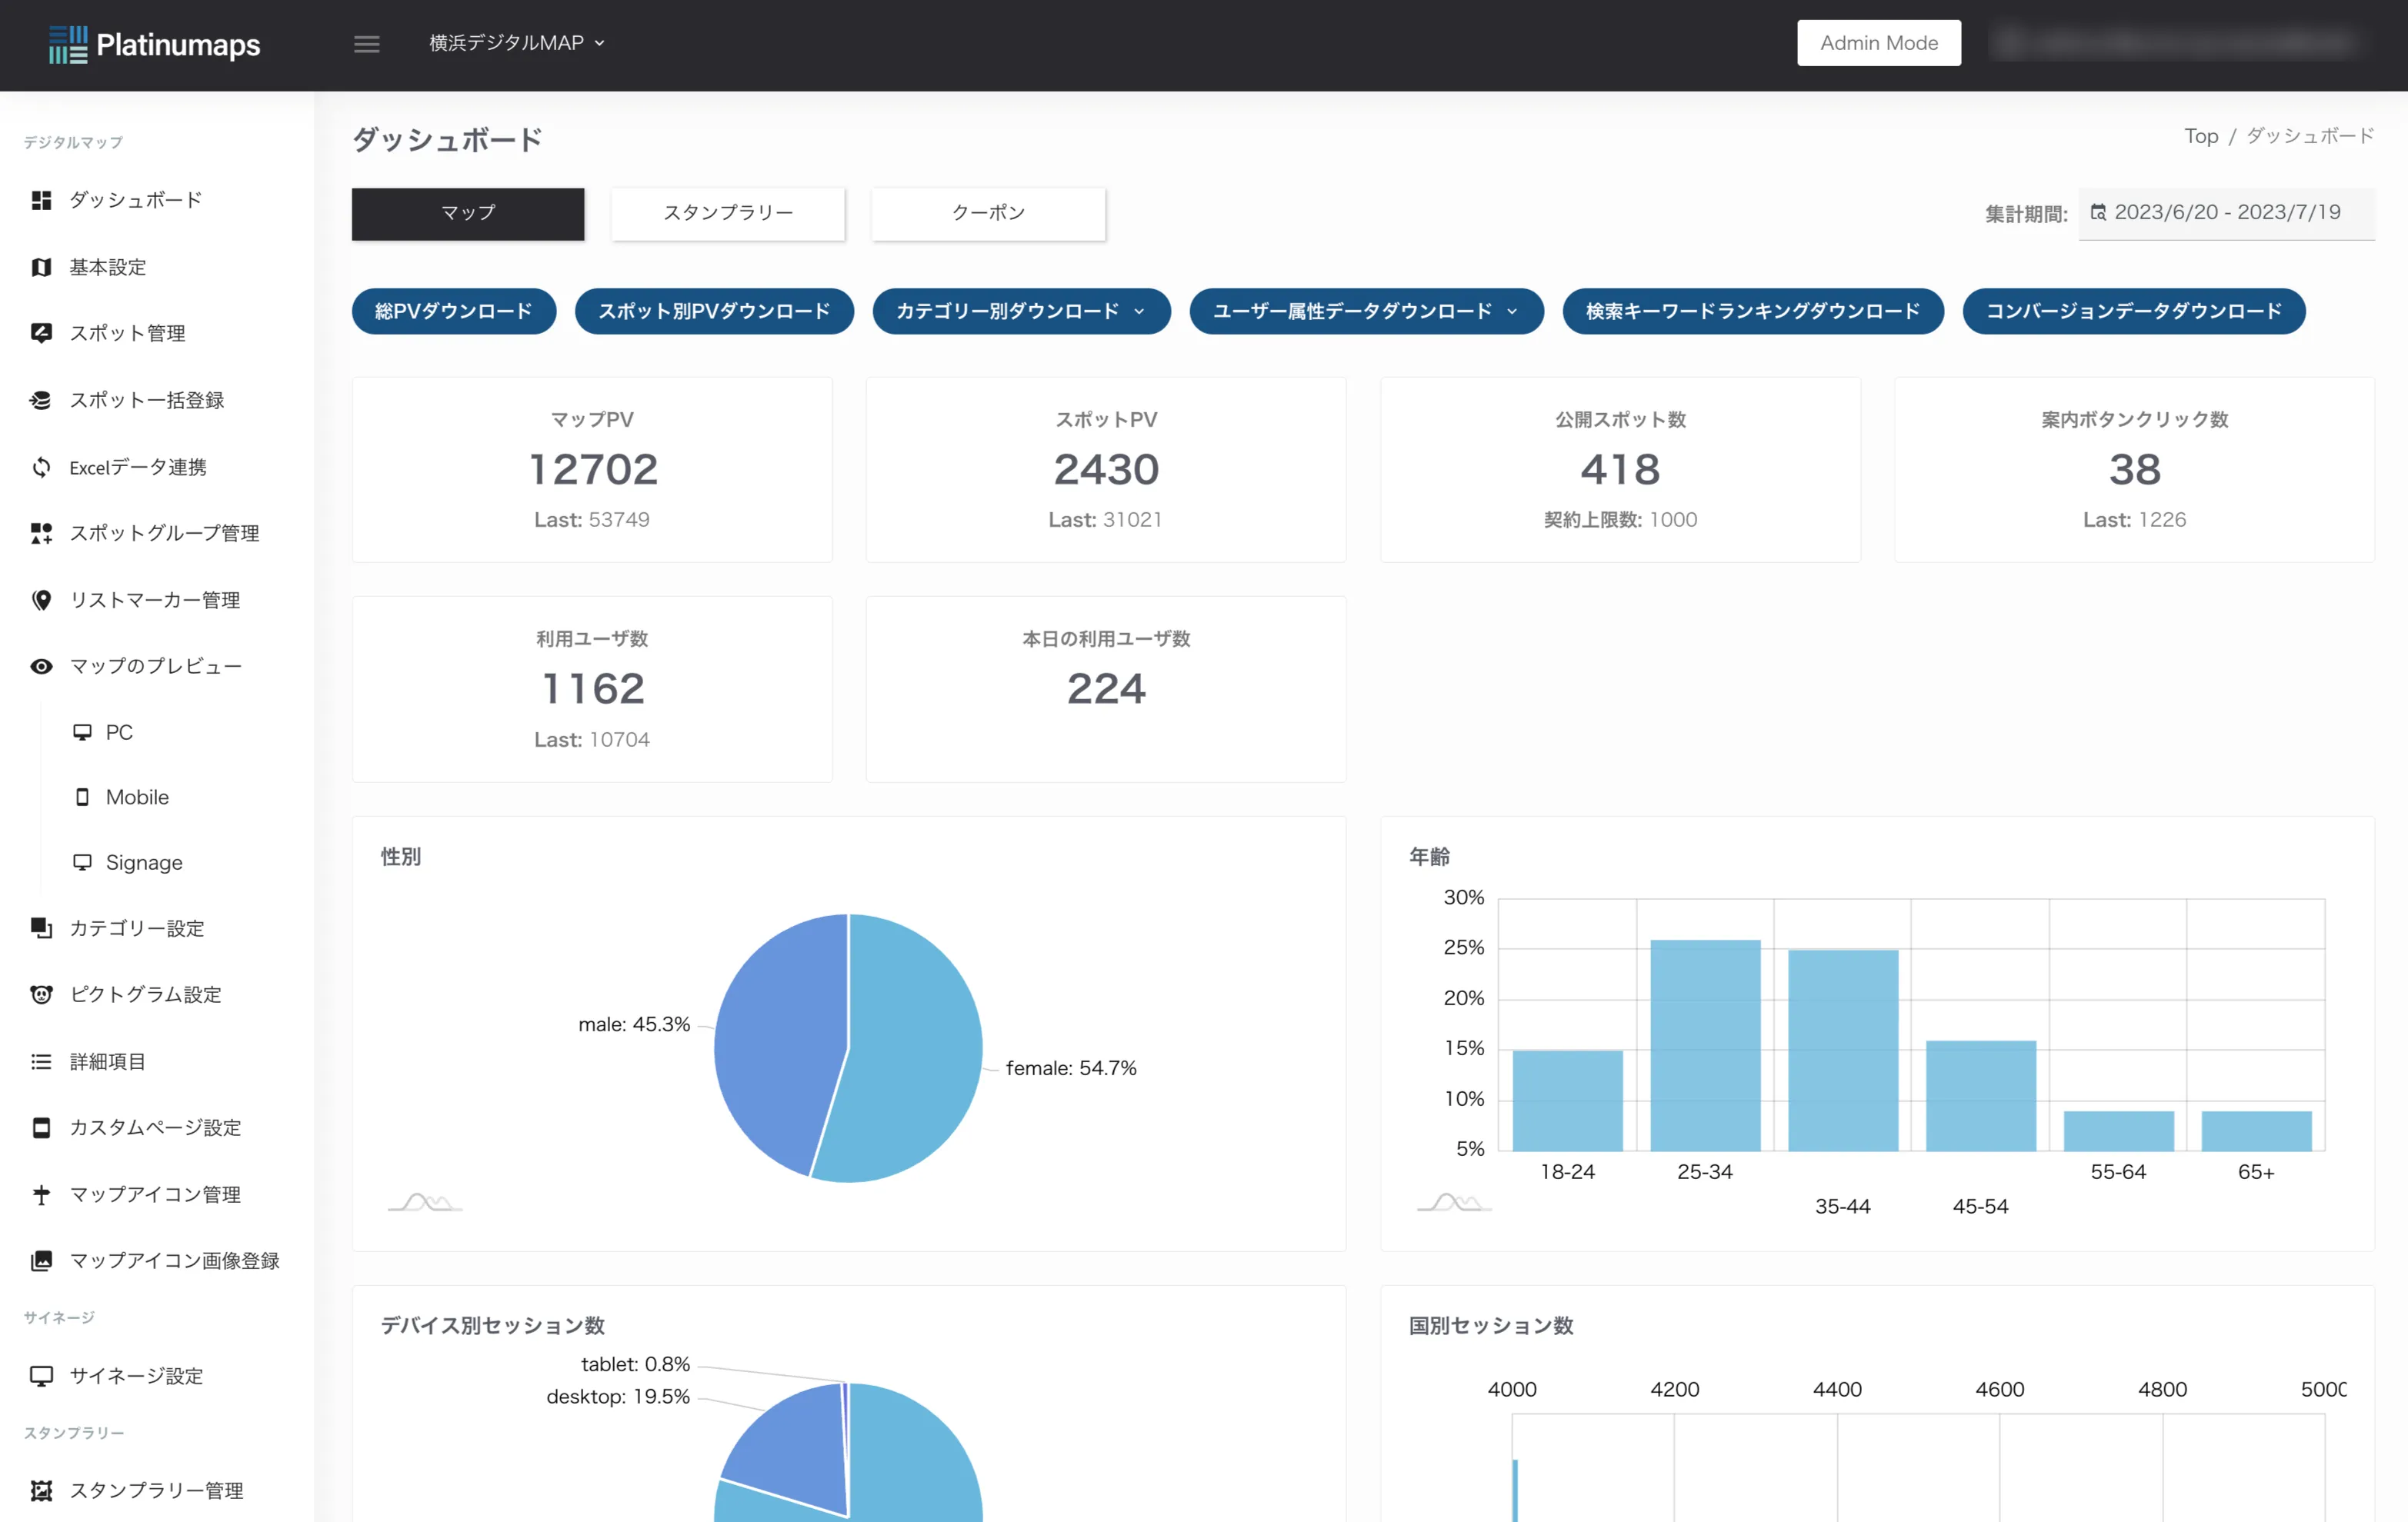Open the stamp rally management icon
Viewport: 2408px width, 1522px height.
point(41,1490)
